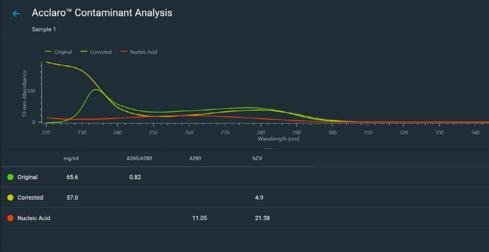This screenshot has width=489, height=252.
Task: Select the Nucleic Acid row label
Action: (x=34, y=218)
